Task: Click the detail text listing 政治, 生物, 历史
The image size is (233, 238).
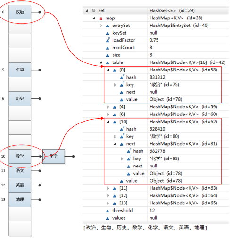Action: [x=145, y=228]
